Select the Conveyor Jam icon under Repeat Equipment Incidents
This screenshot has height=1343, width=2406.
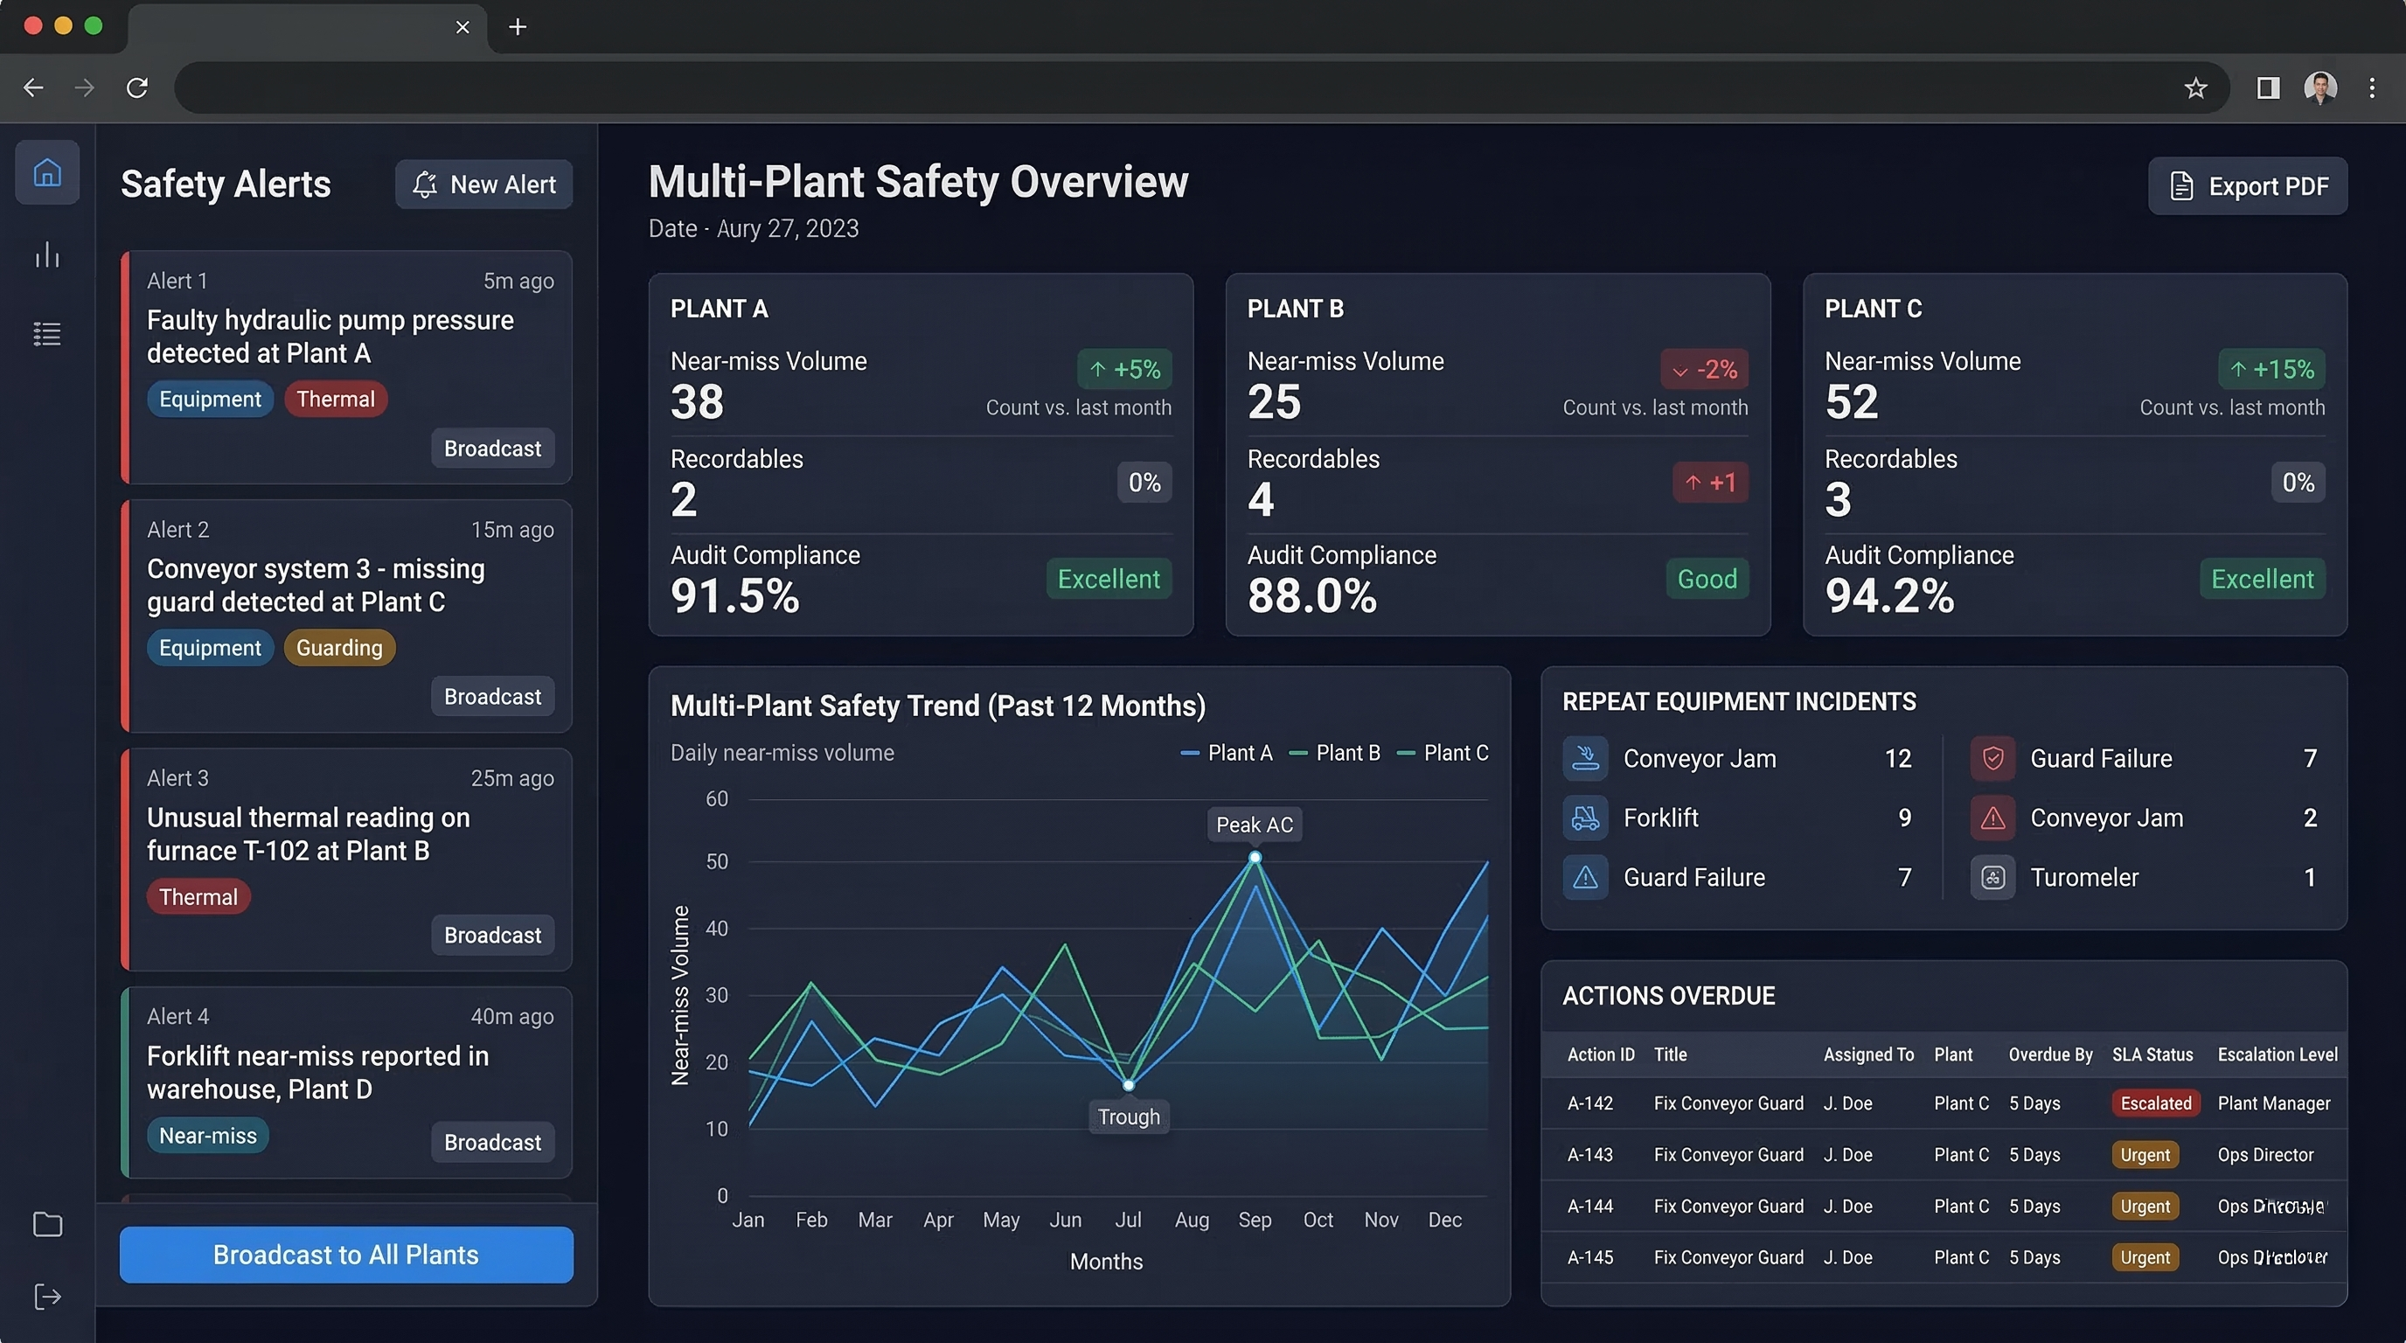[x=1584, y=758]
